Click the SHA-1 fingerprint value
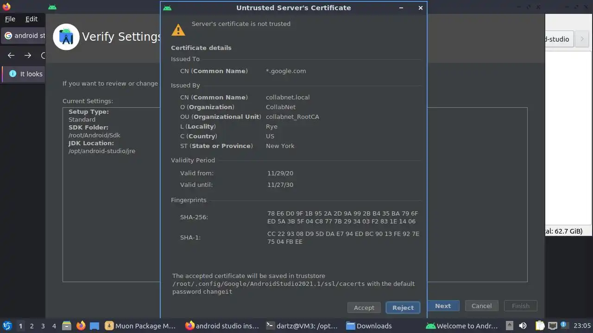Viewport: 593px width, 333px height. 343,238
